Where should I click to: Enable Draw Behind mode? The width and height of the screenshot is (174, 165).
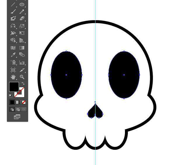pyautogui.click(x=18, y=109)
